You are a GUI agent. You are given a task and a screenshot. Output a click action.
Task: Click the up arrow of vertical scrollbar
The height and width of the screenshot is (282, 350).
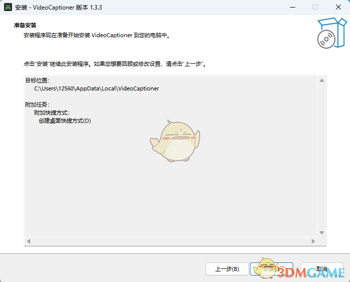(322, 80)
